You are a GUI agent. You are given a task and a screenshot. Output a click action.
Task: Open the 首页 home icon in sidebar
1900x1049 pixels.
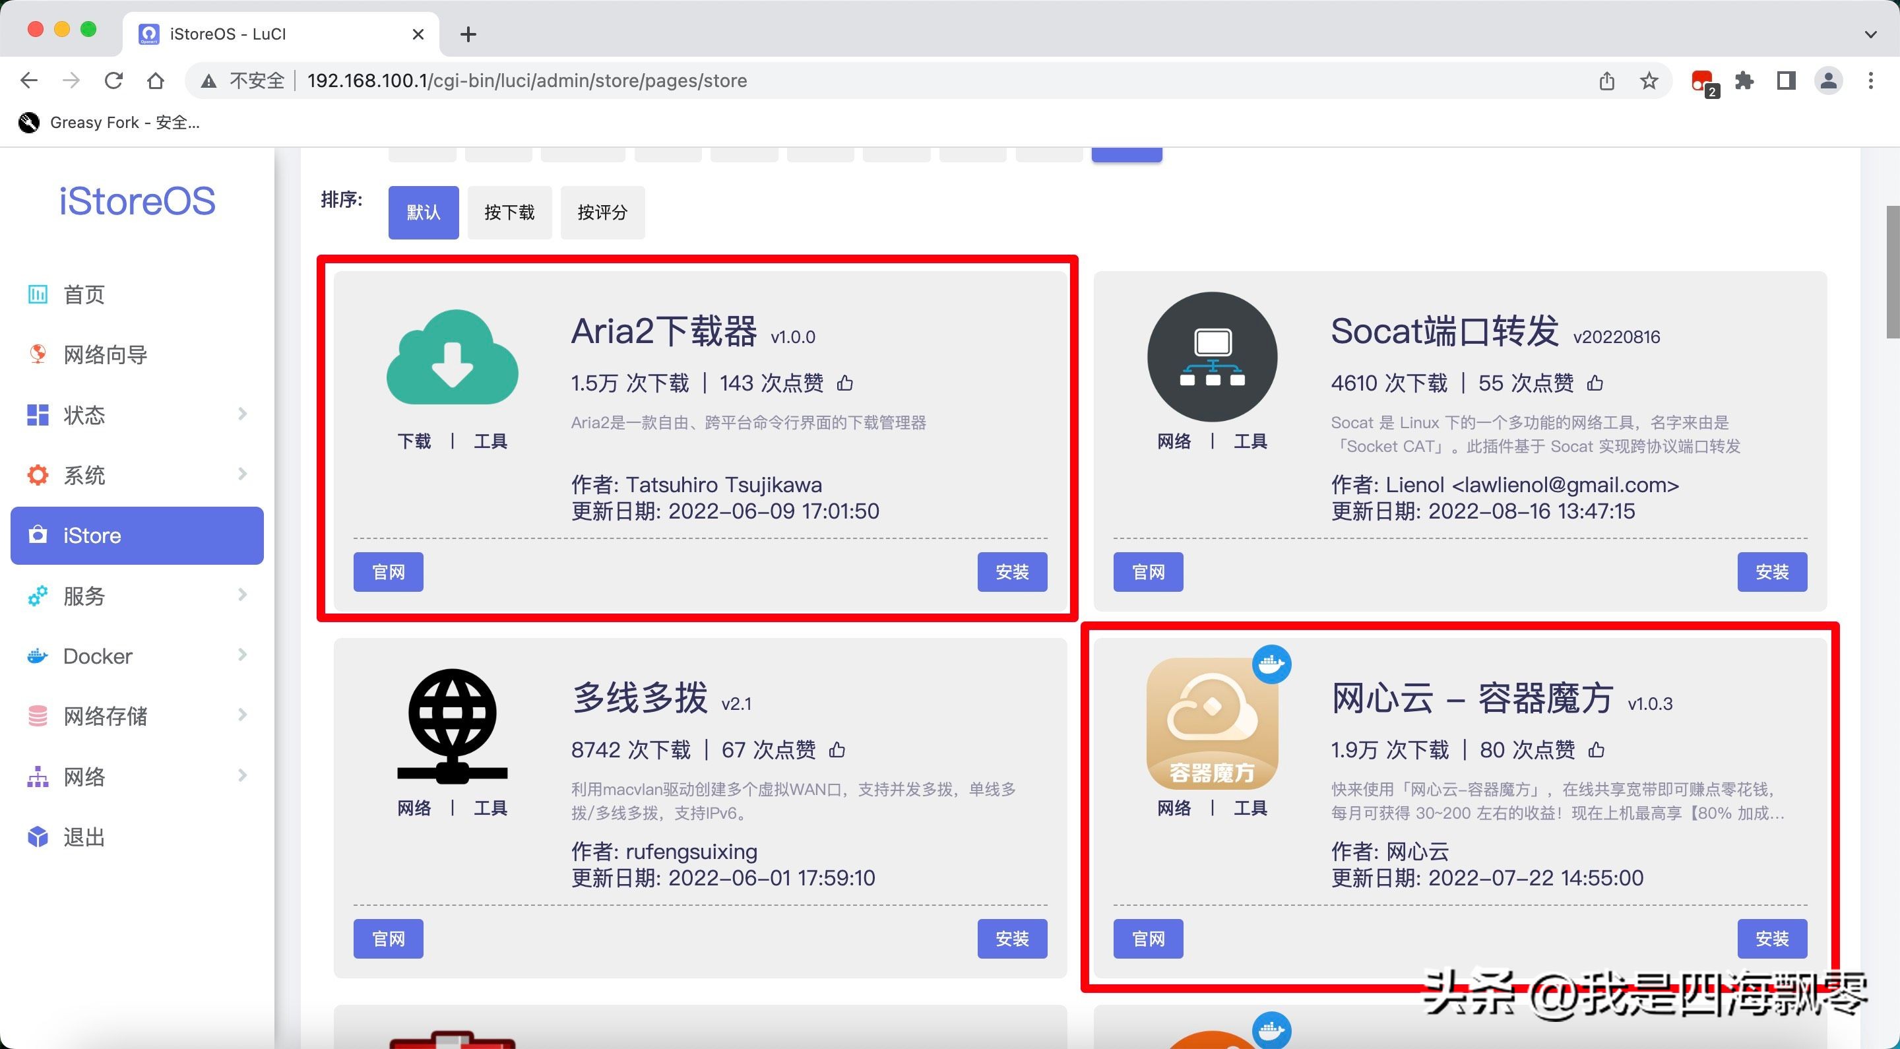coord(38,294)
